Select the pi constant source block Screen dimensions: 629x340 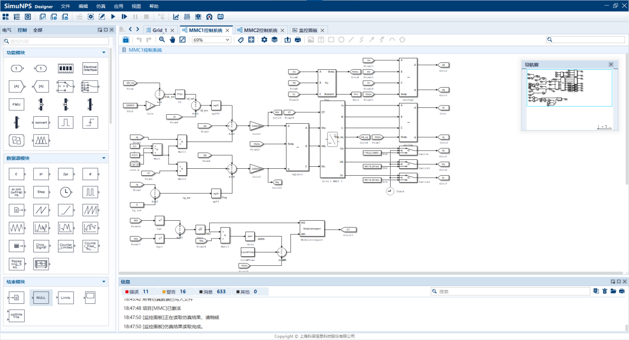(x=41, y=174)
